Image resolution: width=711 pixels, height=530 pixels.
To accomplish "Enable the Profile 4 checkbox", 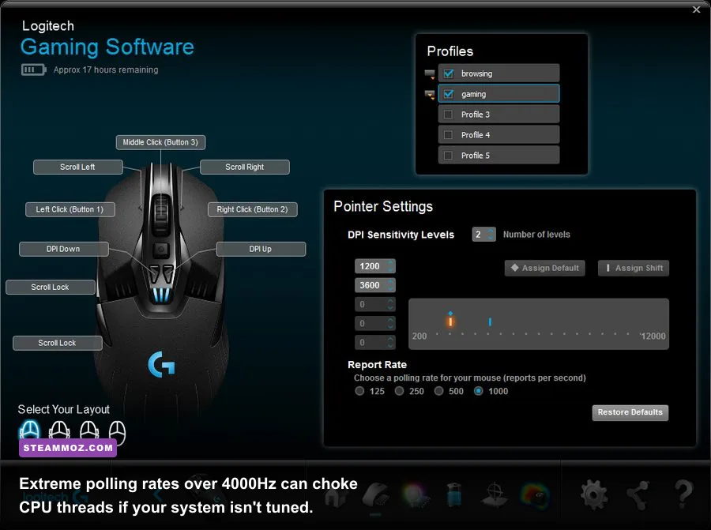I will [449, 134].
